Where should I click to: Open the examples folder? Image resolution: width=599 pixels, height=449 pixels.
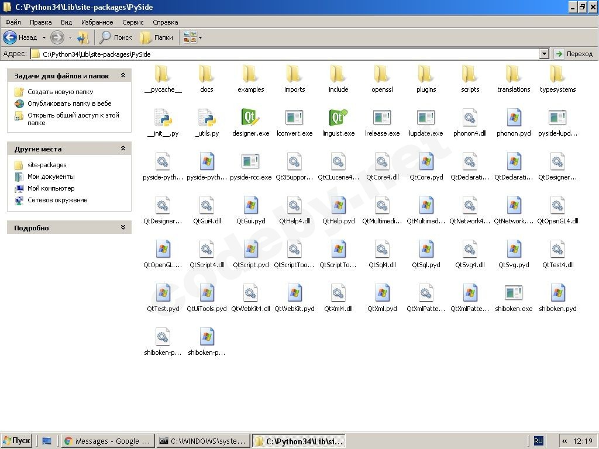[250, 74]
